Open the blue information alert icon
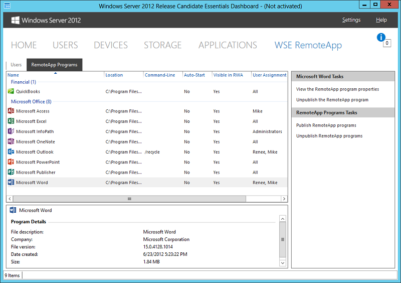This screenshot has width=401, height=283. 381,38
